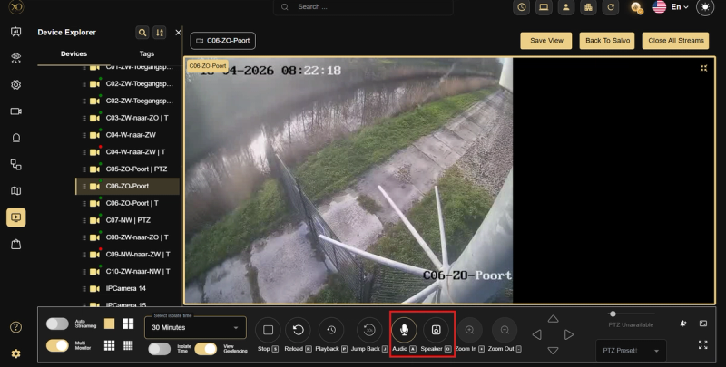Switch to the Tags tab
The image size is (726, 367).
click(x=147, y=53)
